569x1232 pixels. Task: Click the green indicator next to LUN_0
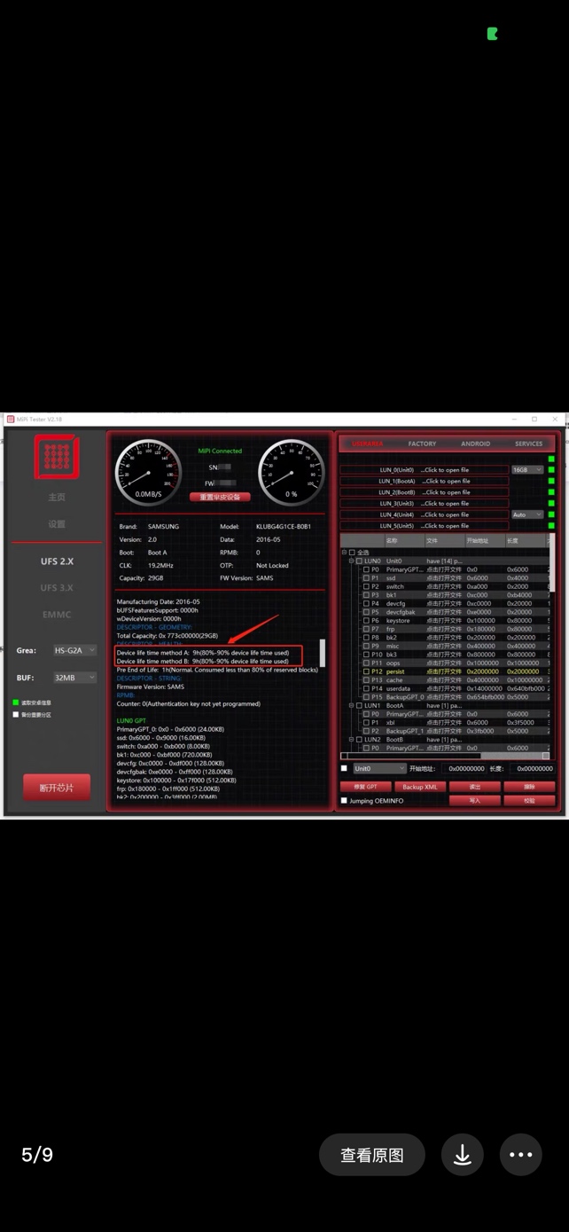click(x=551, y=470)
